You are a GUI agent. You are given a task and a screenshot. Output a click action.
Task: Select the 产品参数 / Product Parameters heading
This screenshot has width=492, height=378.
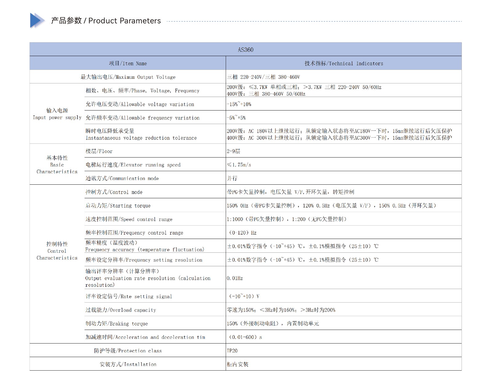click(x=106, y=21)
